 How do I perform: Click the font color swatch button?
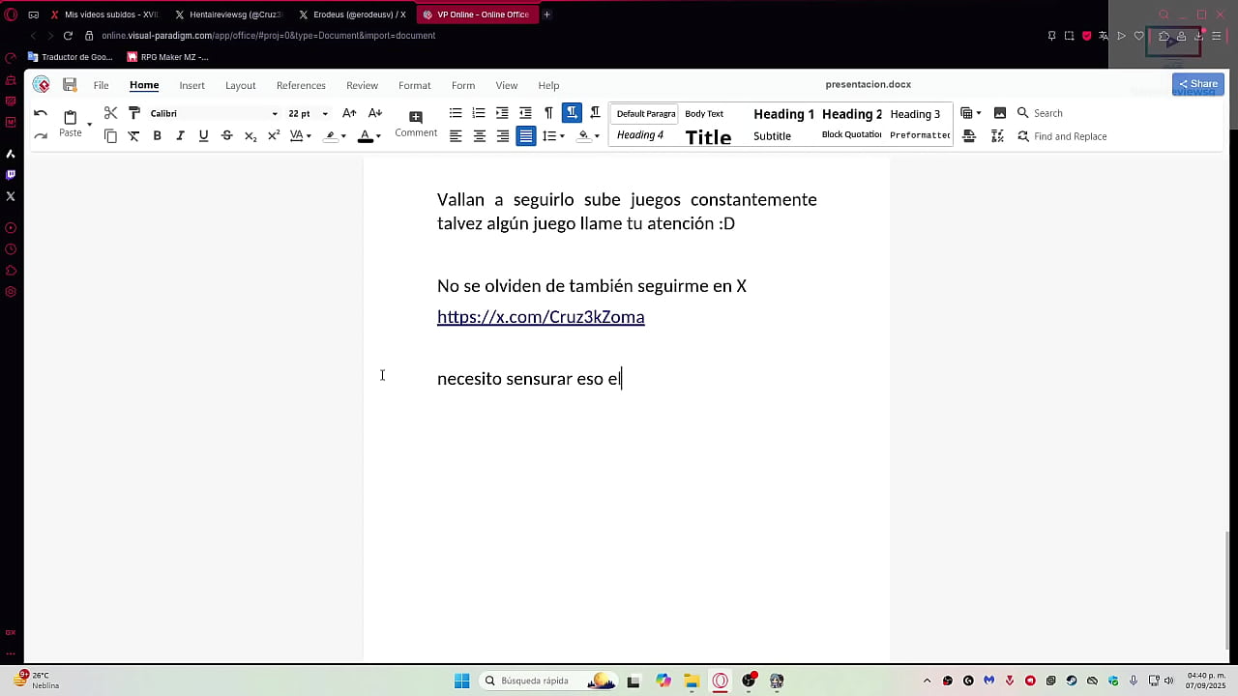click(x=365, y=136)
